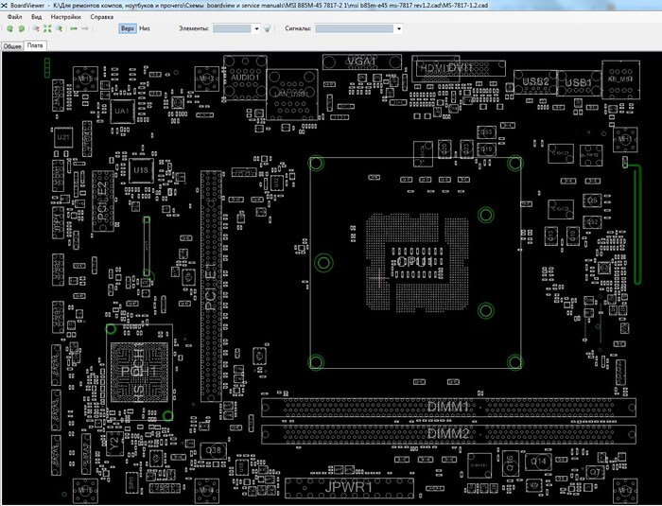The height and width of the screenshot is (506, 662).
Task: Open the Справка menu
Action: pyautogui.click(x=101, y=17)
